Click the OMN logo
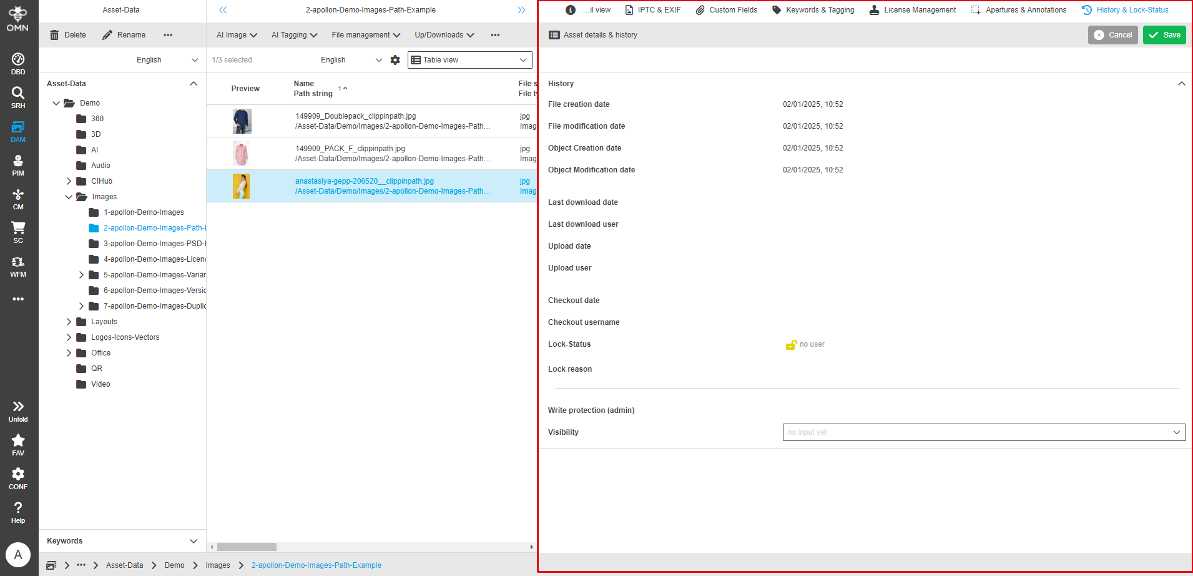This screenshot has height=576, width=1193. (18, 19)
